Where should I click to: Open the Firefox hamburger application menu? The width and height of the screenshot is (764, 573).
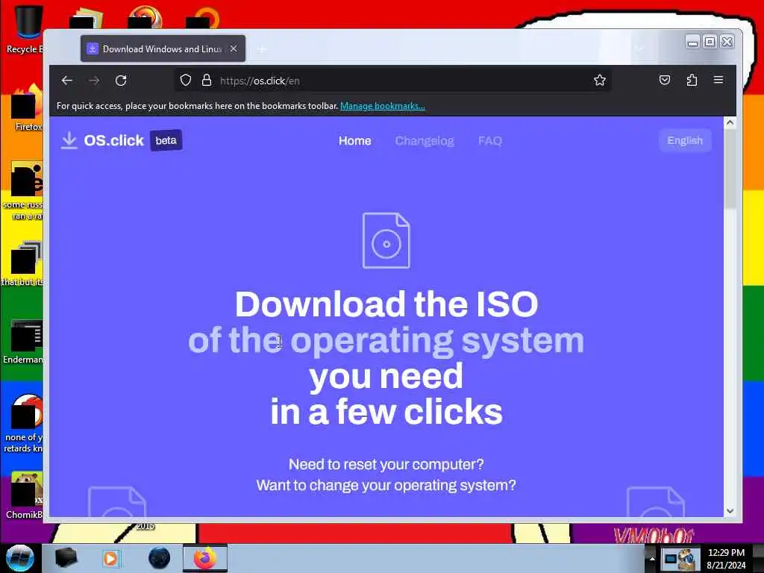[x=718, y=80]
